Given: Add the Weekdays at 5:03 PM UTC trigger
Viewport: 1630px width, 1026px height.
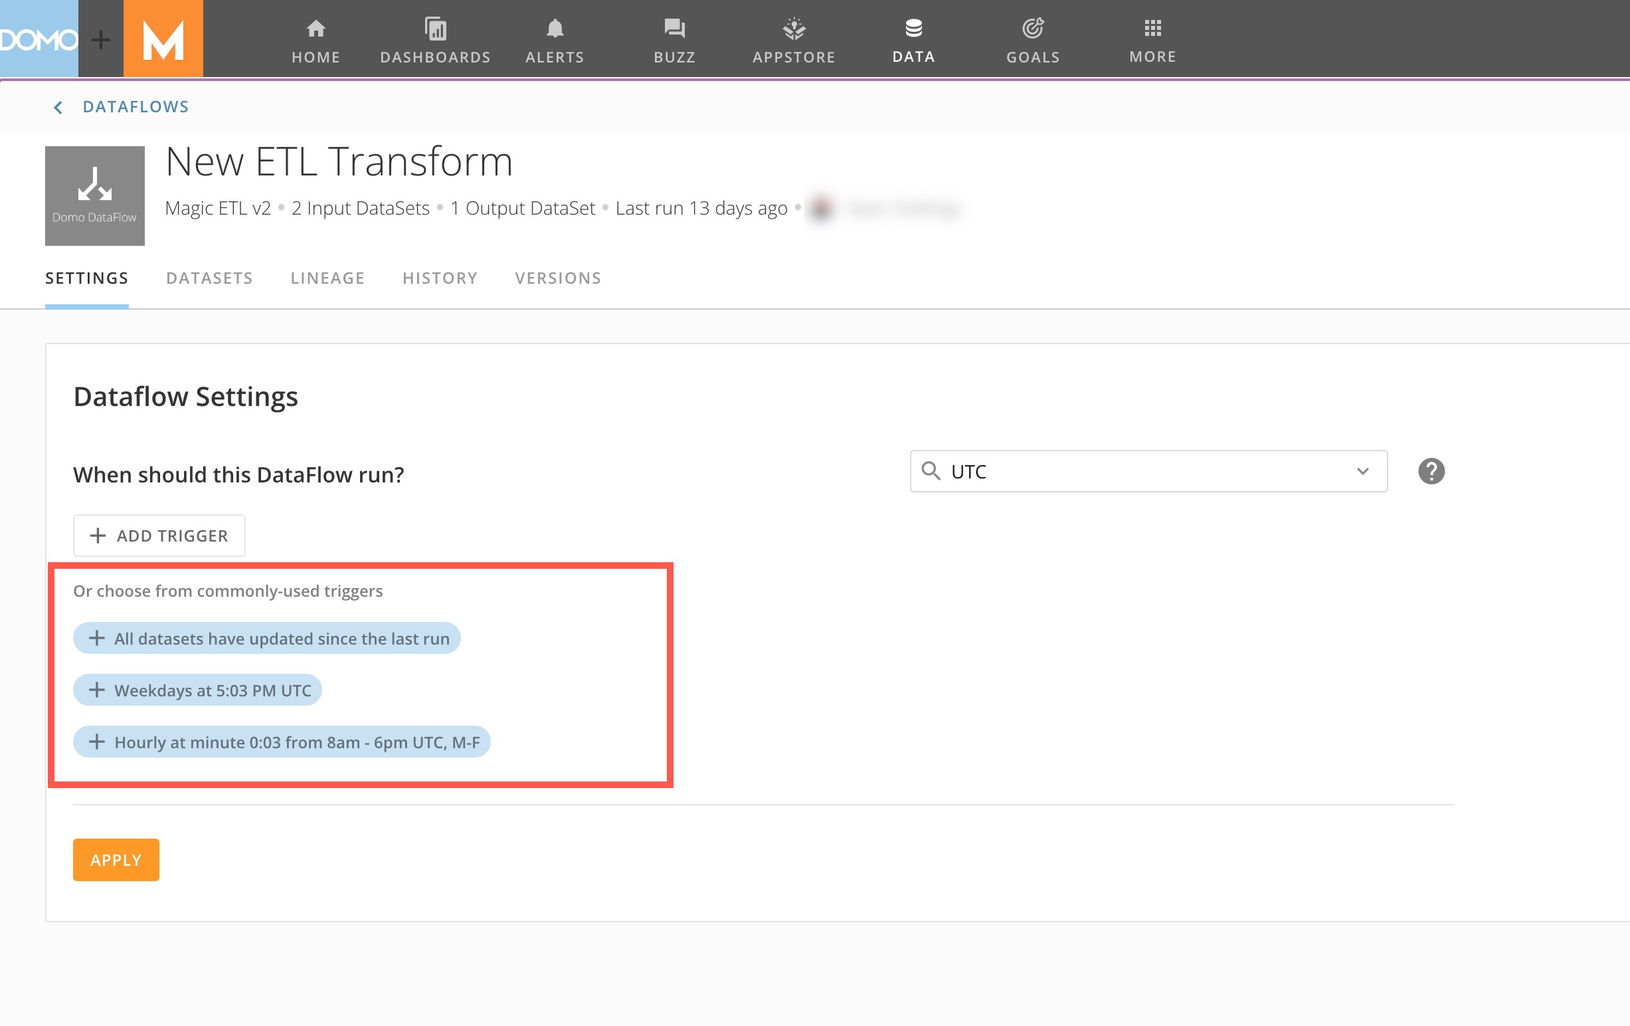Looking at the screenshot, I should [198, 690].
